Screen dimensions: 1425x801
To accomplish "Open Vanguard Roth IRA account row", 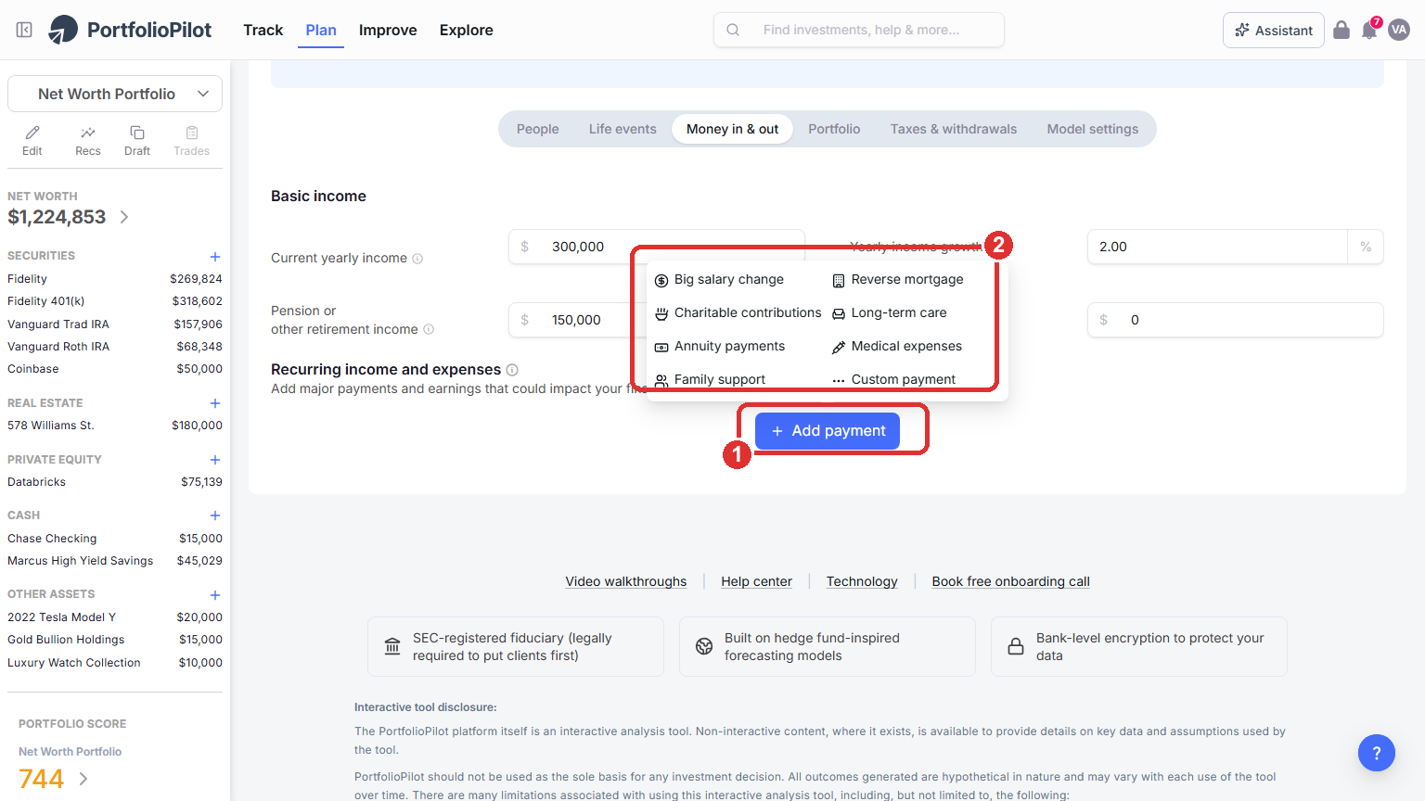I will [115, 347].
